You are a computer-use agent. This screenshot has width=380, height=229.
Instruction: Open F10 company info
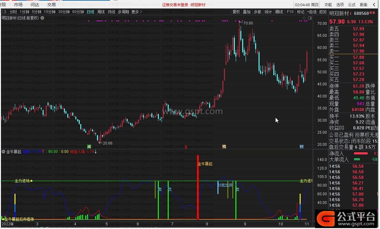(290, 12)
